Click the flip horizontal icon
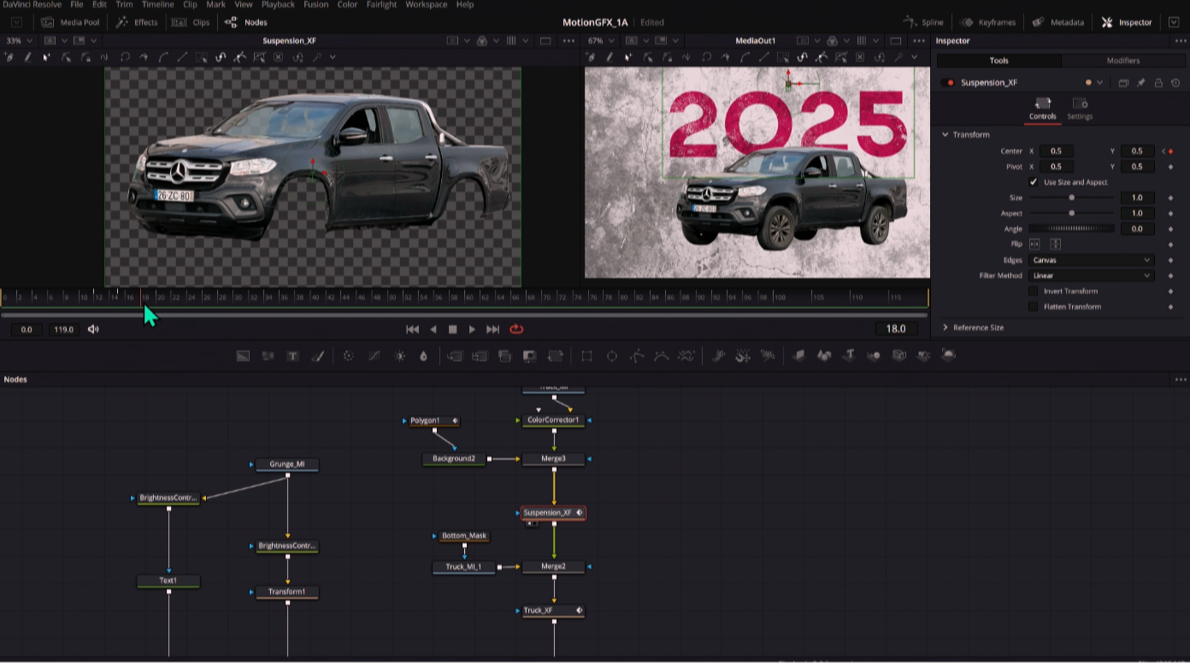The image size is (1190, 663). point(1034,244)
